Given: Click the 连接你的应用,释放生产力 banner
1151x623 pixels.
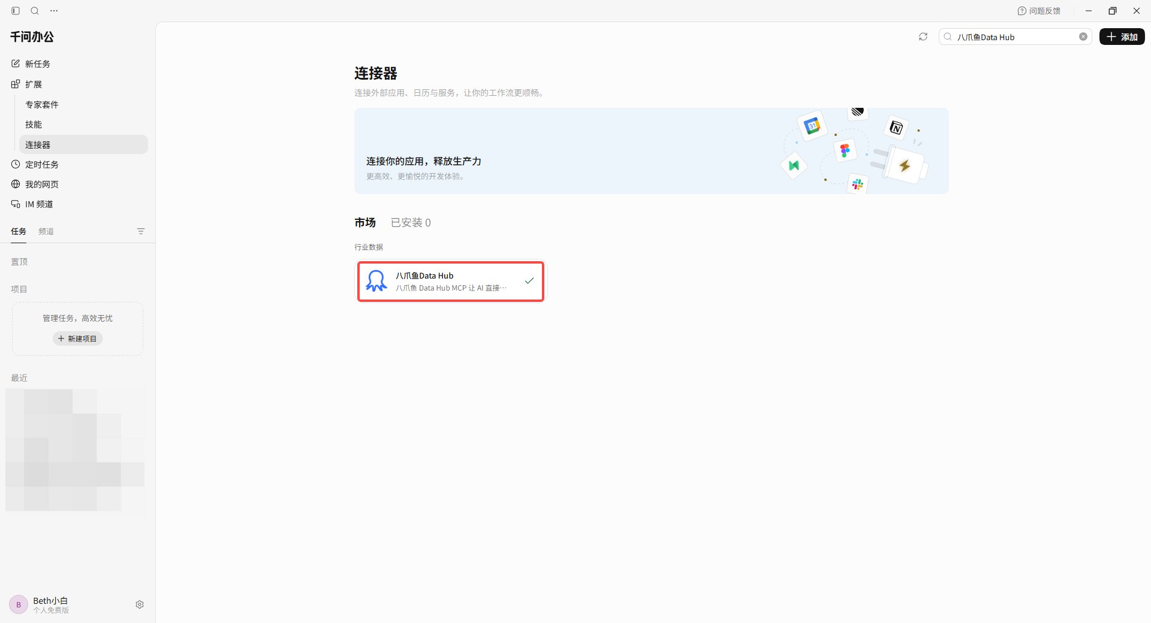Looking at the screenshot, I should click(651, 151).
